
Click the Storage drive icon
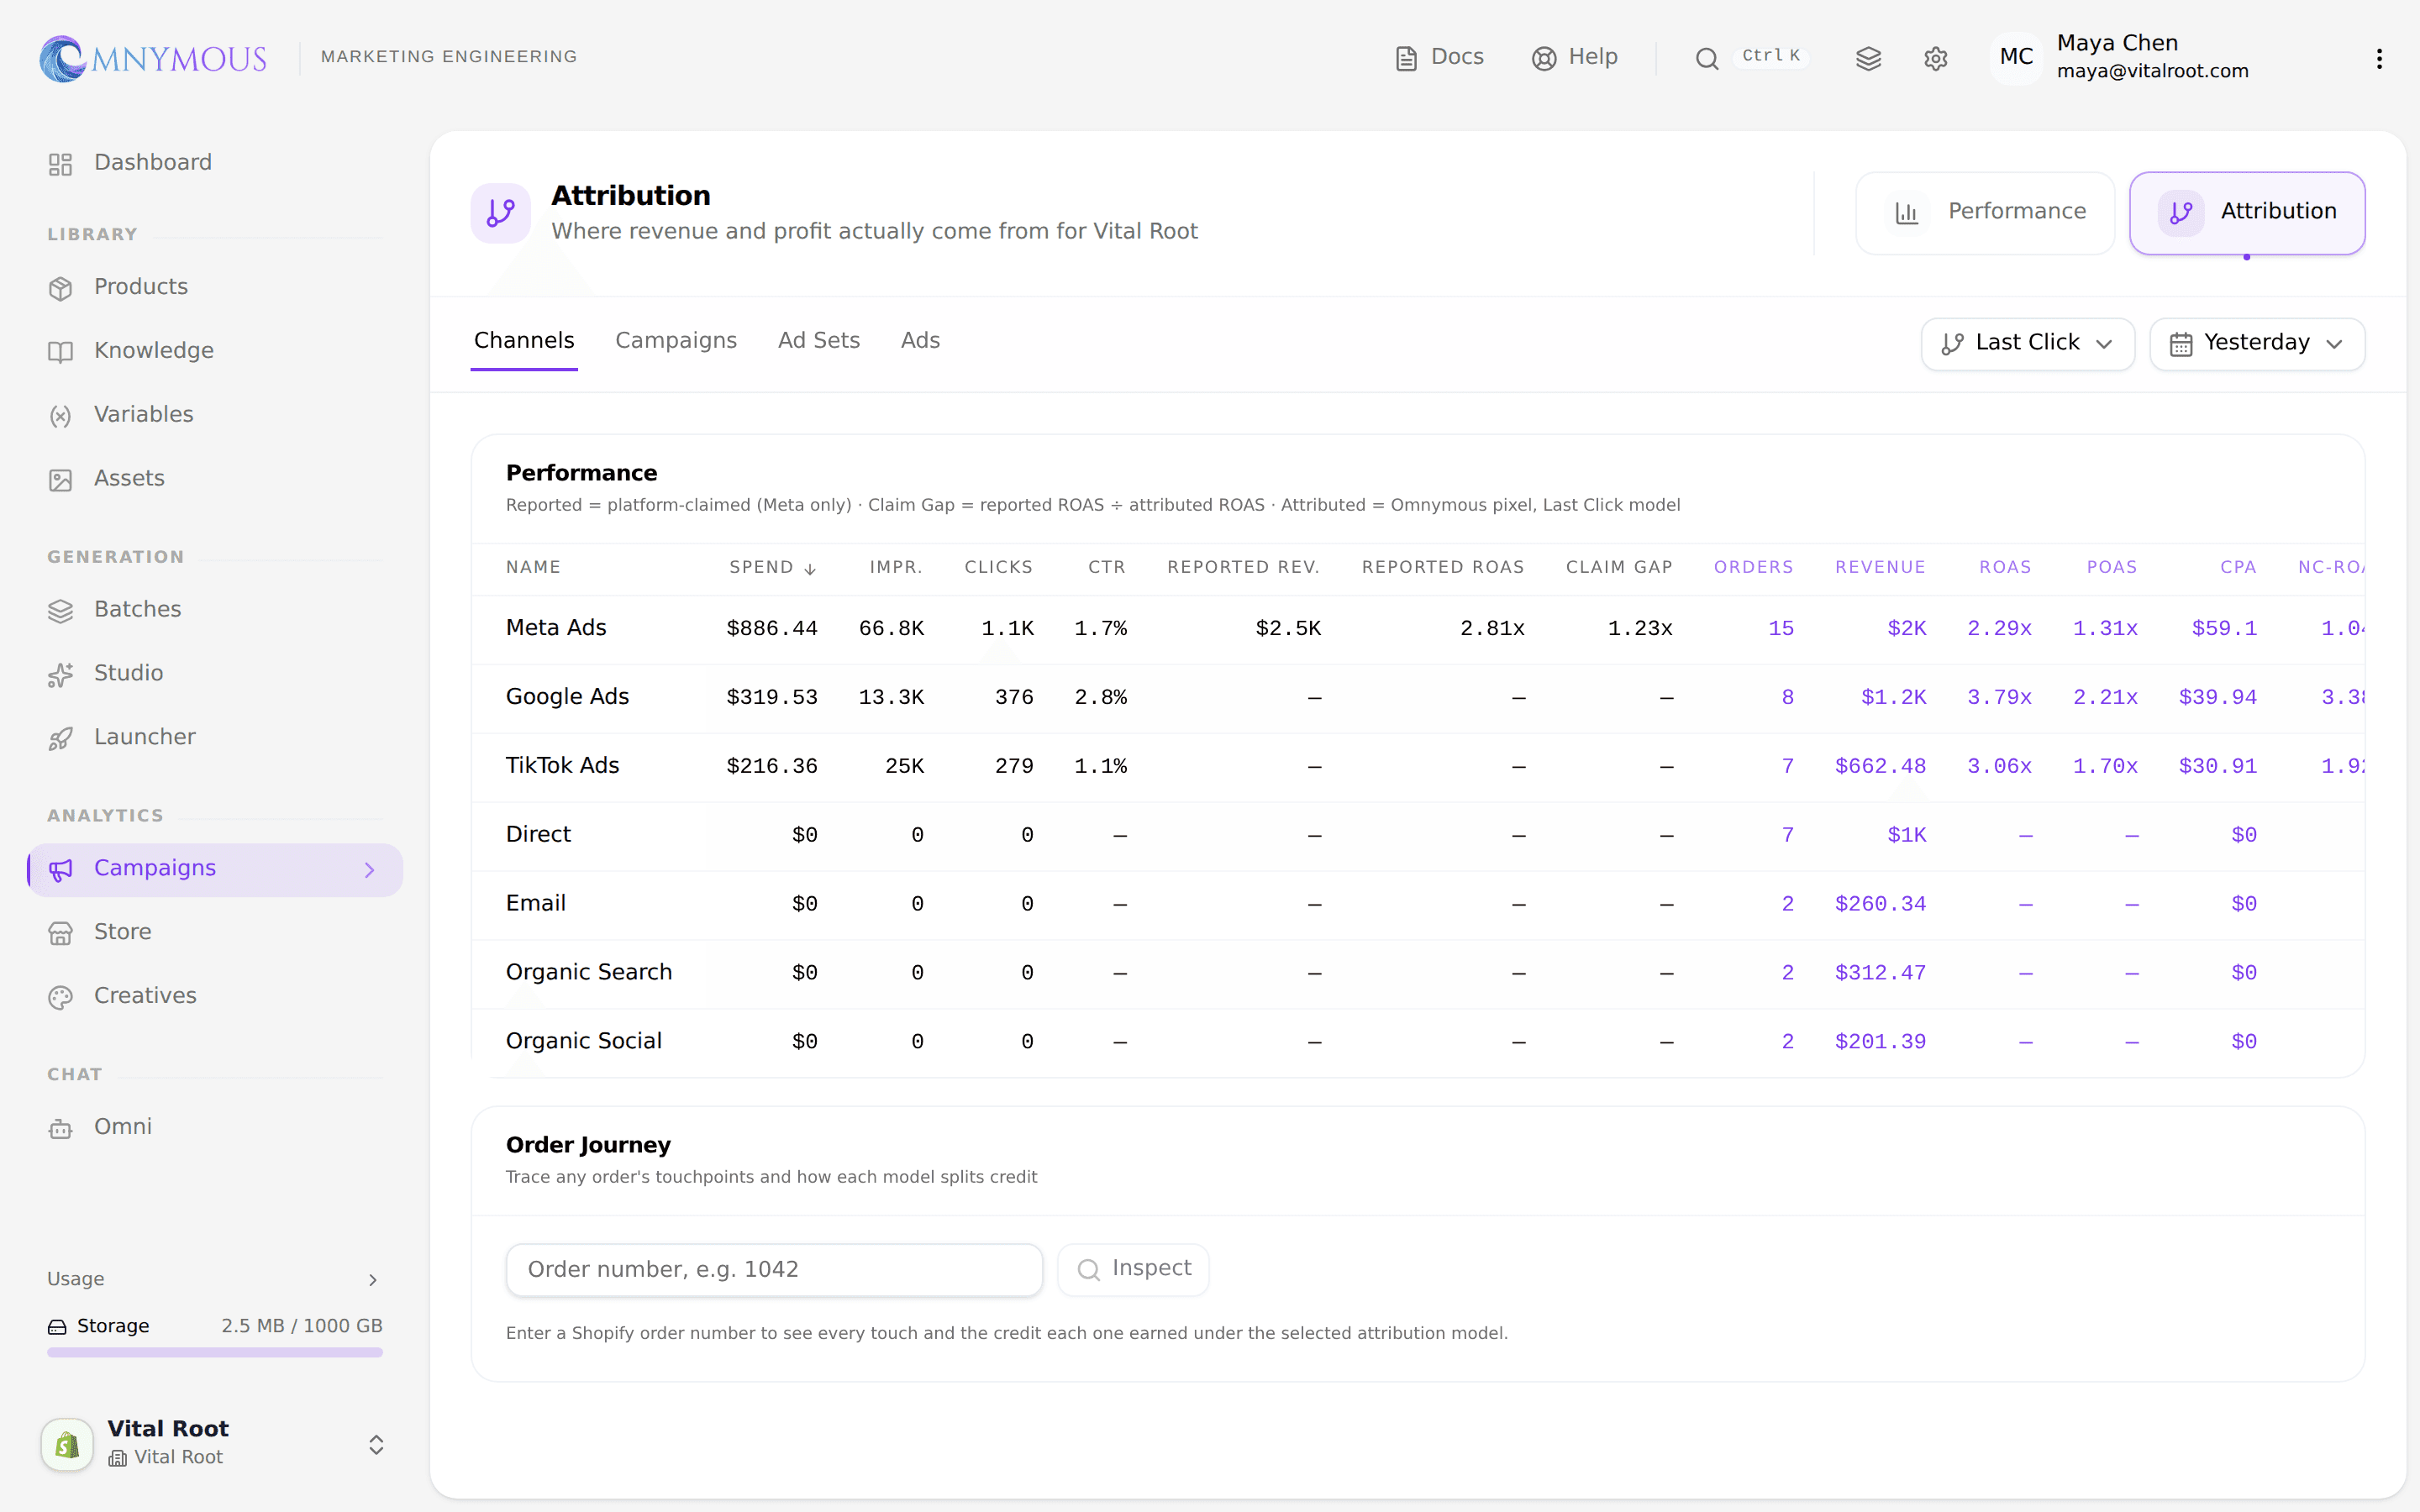57,1327
